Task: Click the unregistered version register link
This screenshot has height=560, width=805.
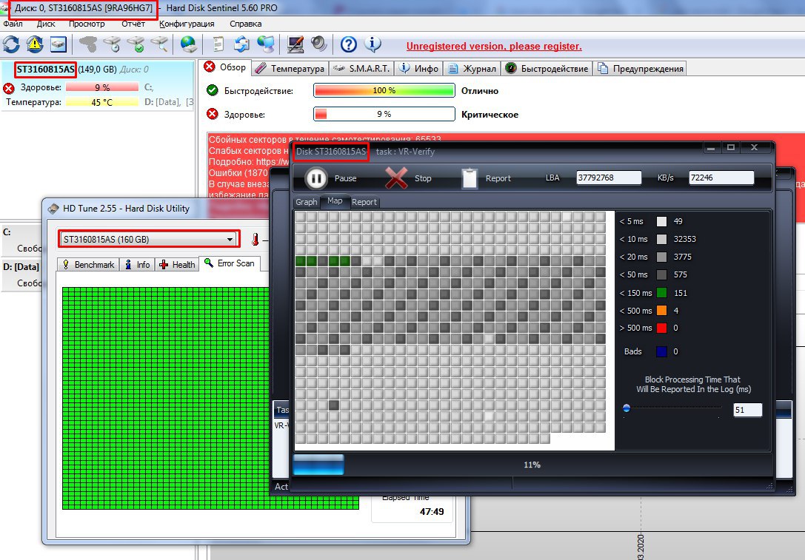Action: [494, 46]
